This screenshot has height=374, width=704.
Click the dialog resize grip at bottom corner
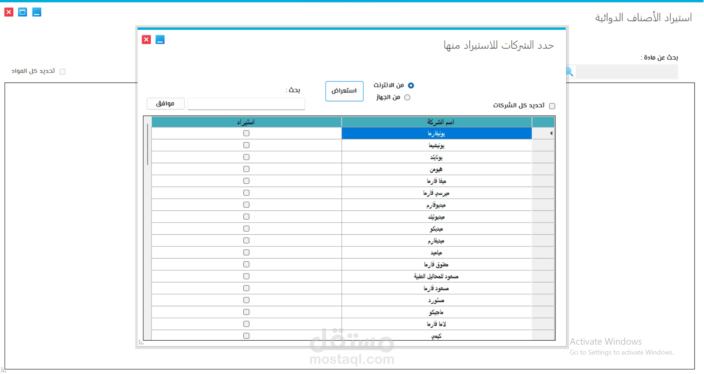pos(141,342)
